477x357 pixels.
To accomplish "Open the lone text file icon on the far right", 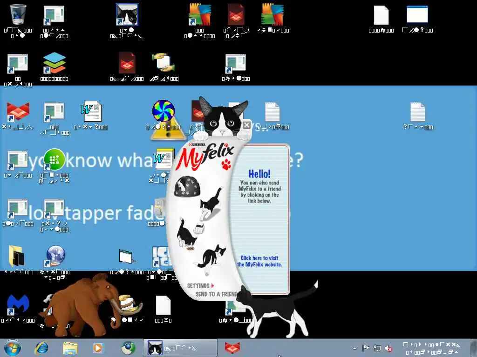I will (418, 112).
